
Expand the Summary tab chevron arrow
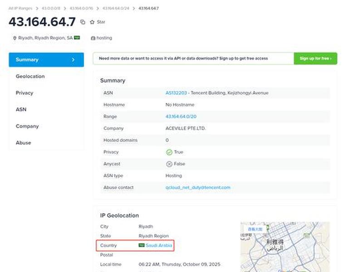click(x=73, y=60)
